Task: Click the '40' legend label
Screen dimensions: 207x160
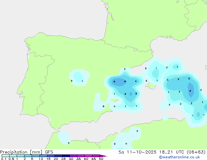Action: (86, 159)
